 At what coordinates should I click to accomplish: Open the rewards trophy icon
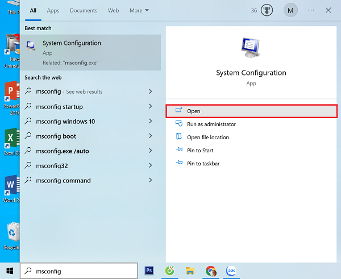point(267,10)
